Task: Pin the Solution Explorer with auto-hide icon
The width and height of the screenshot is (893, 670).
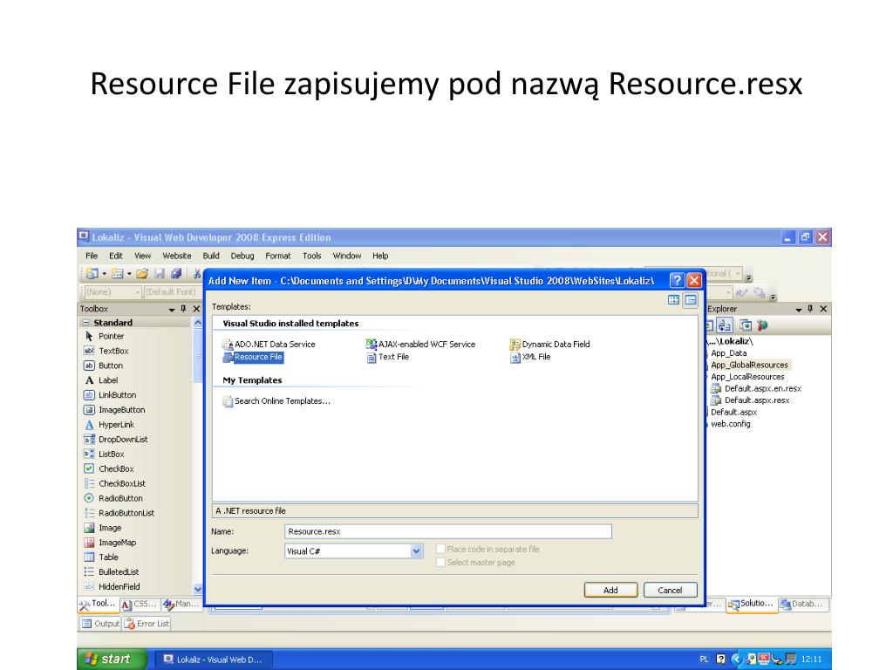Action: [x=810, y=309]
